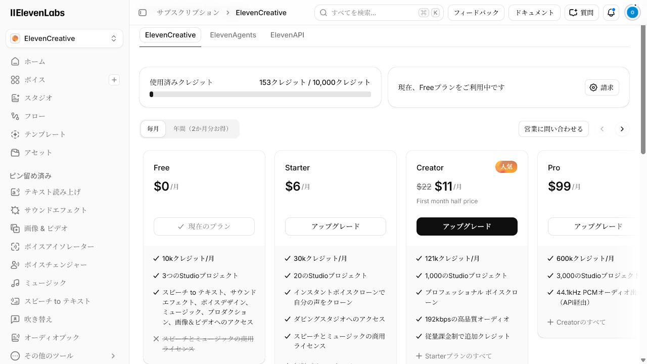Click アップグレード on the Pro plan
The height and width of the screenshot is (364, 647).
point(592,226)
